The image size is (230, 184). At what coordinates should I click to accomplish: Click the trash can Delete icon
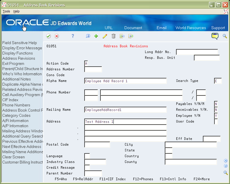(x=113, y=36)
